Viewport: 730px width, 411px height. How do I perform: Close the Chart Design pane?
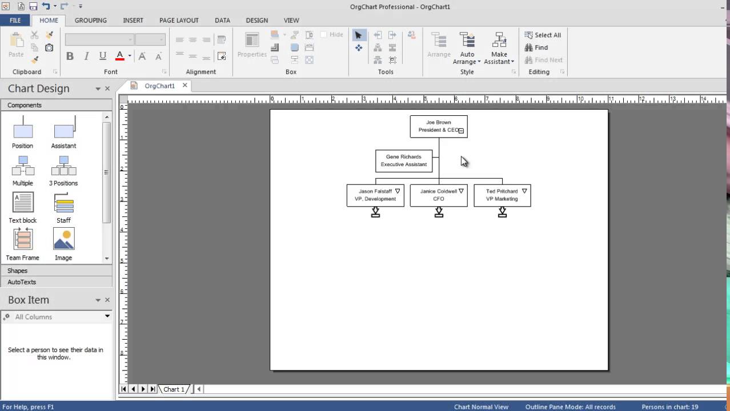point(107,89)
